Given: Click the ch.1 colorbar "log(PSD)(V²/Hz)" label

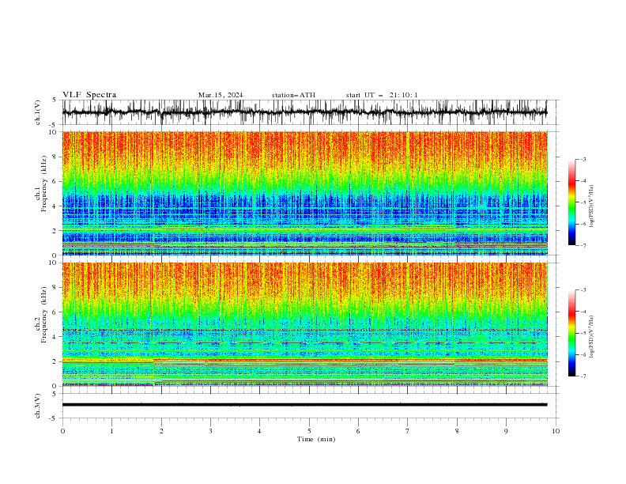Looking at the screenshot, I should click(591, 206).
